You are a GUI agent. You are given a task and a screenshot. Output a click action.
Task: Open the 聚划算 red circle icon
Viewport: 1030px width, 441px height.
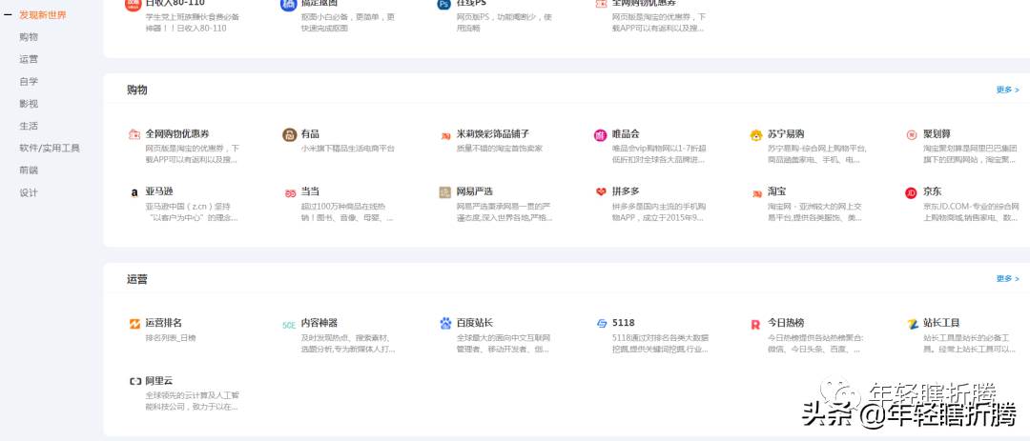coord(911,135)
